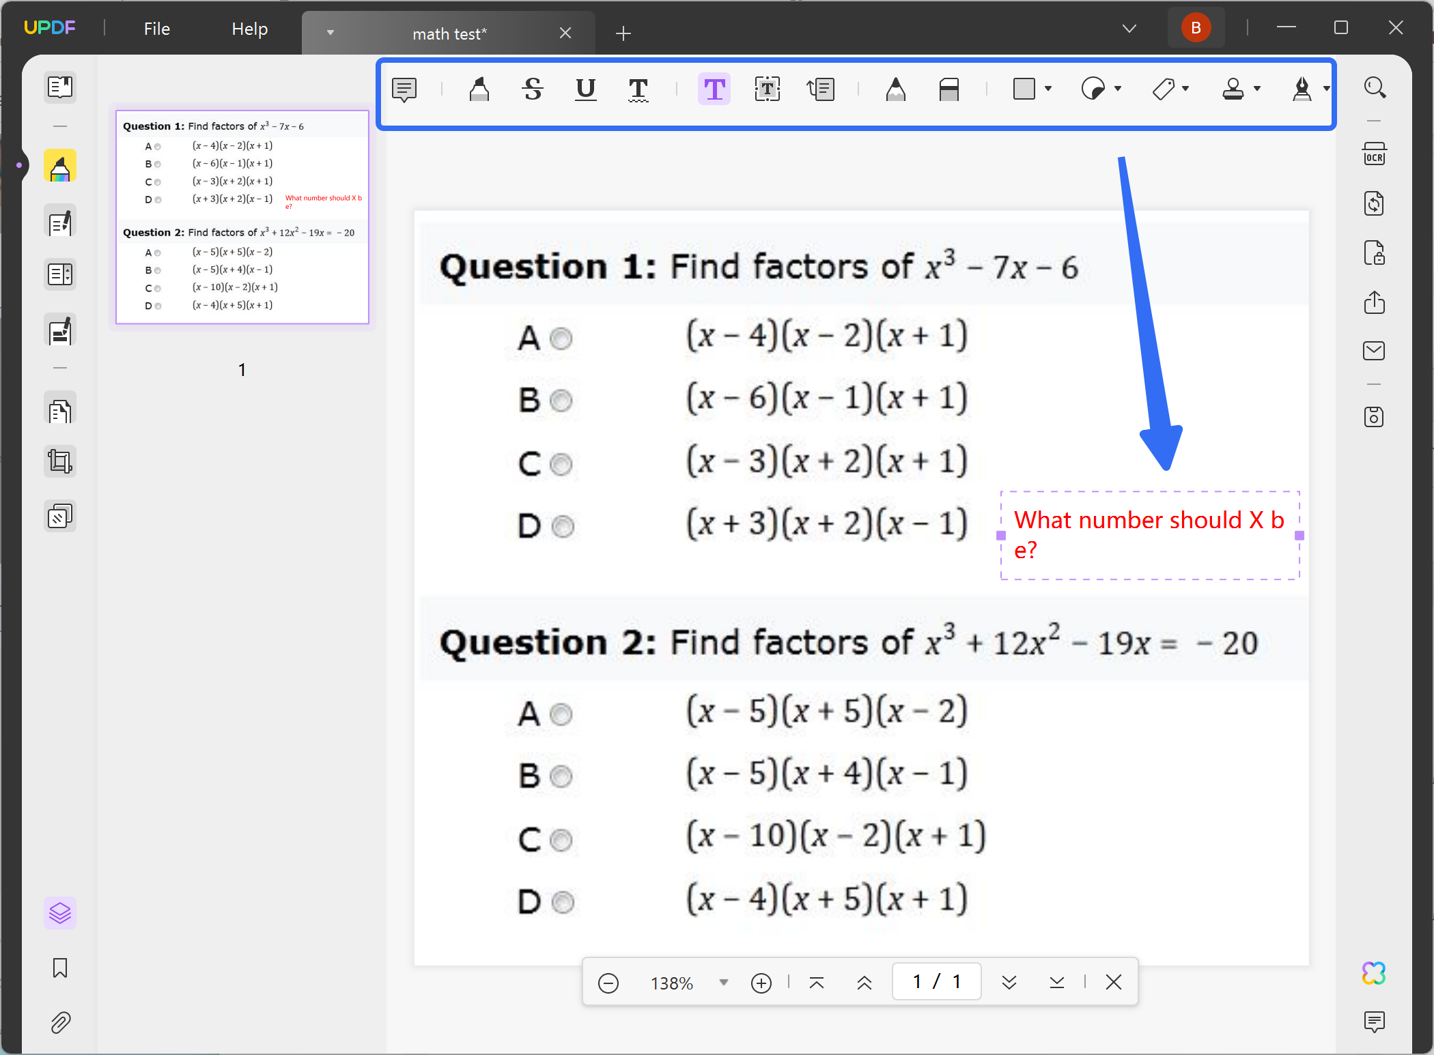Apply the strikethrough text tool
Image resolution: width=1434 pixels, height=1055 pixels.
[532, 89]
